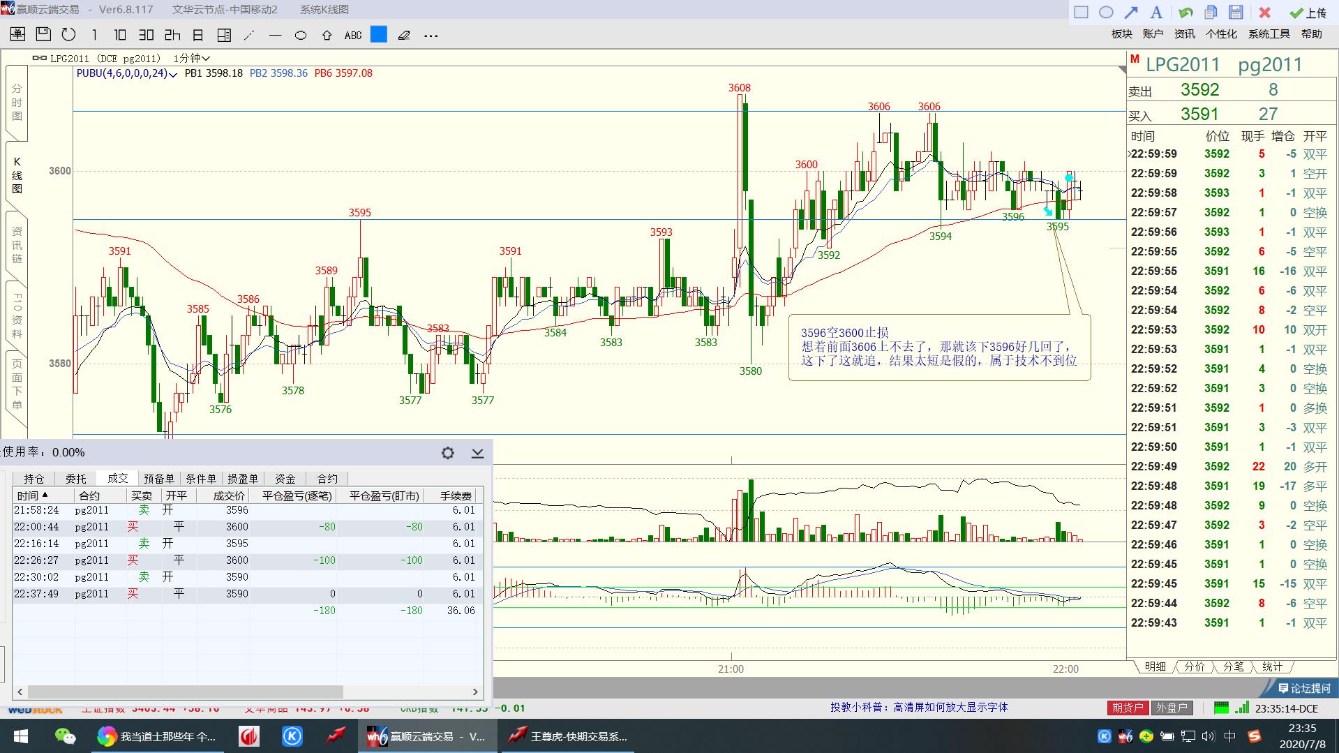Sort trades by 时间 column header

43,495
